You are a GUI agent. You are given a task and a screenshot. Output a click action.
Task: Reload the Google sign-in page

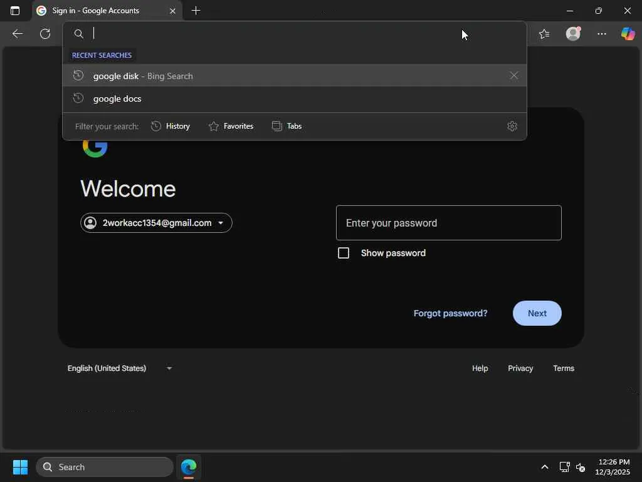tap(45, 34)
